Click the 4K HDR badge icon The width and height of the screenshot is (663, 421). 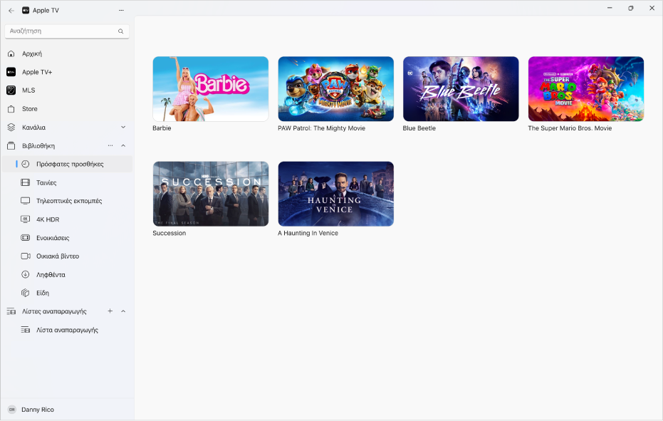[26, 219]
